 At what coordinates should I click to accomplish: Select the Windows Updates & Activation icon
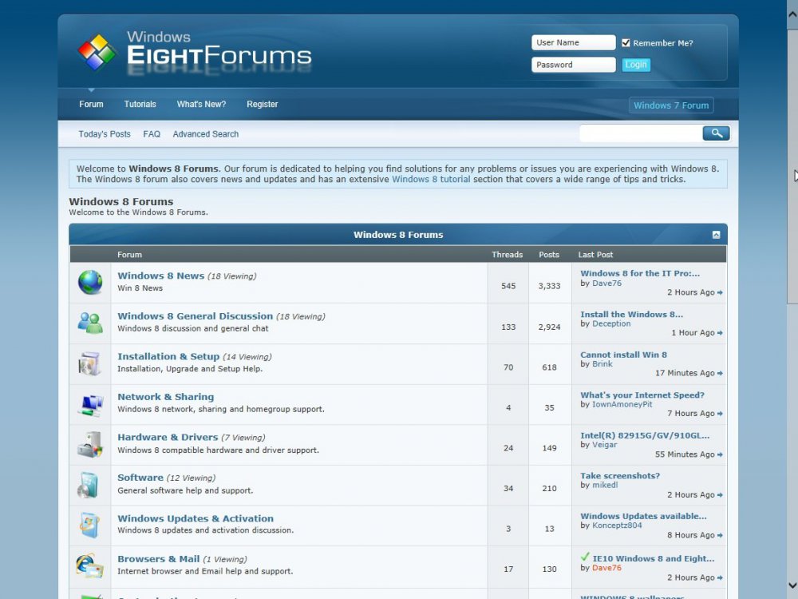(89, 525)
